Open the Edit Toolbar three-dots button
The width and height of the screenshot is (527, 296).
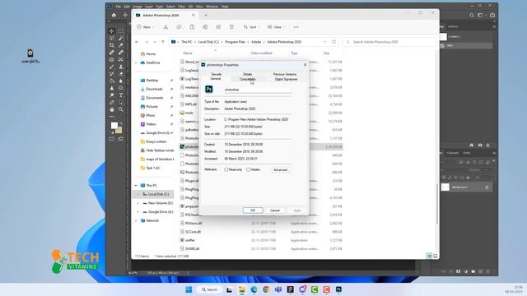coord(112,117)
